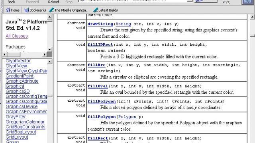Click packages frame scroll down arrow
The image size is (255, 143).
[49, 49]
